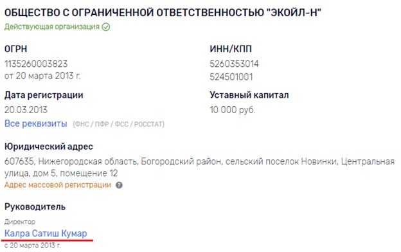Click the Директор position label

pos(20,222)
